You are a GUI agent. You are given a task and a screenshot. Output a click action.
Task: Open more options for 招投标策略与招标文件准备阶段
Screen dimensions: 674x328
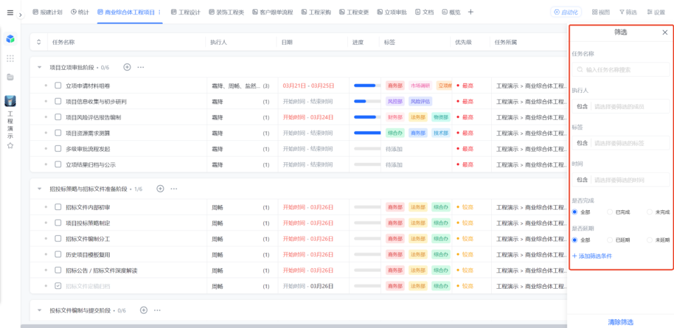[x=173, y=188]
